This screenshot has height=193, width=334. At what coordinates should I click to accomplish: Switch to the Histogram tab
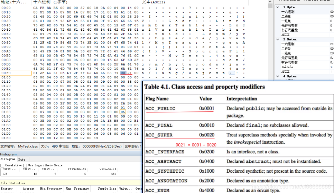8,159
